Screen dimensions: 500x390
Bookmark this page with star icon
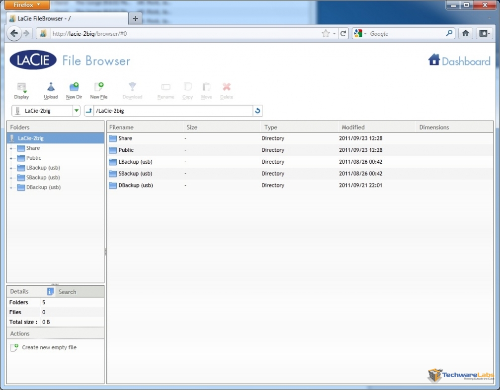(x=326, y=33)
